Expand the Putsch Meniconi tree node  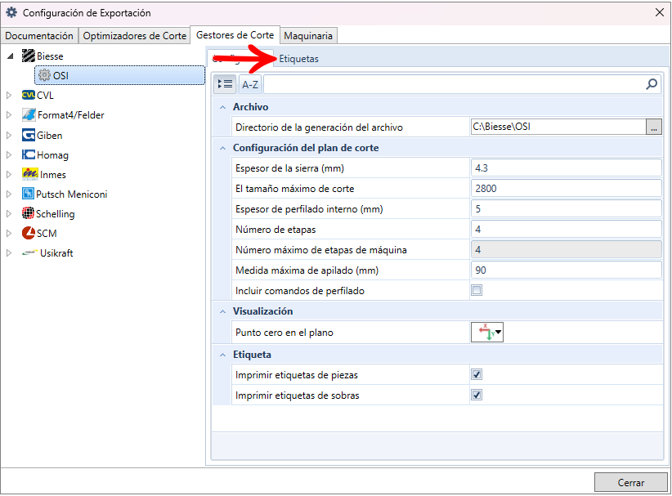8,194
